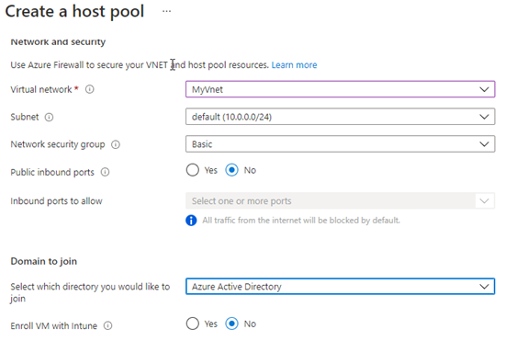Screen dimensions: 505x341
Task: Show info tooltip for Network security group
Action: coord(116,144)
